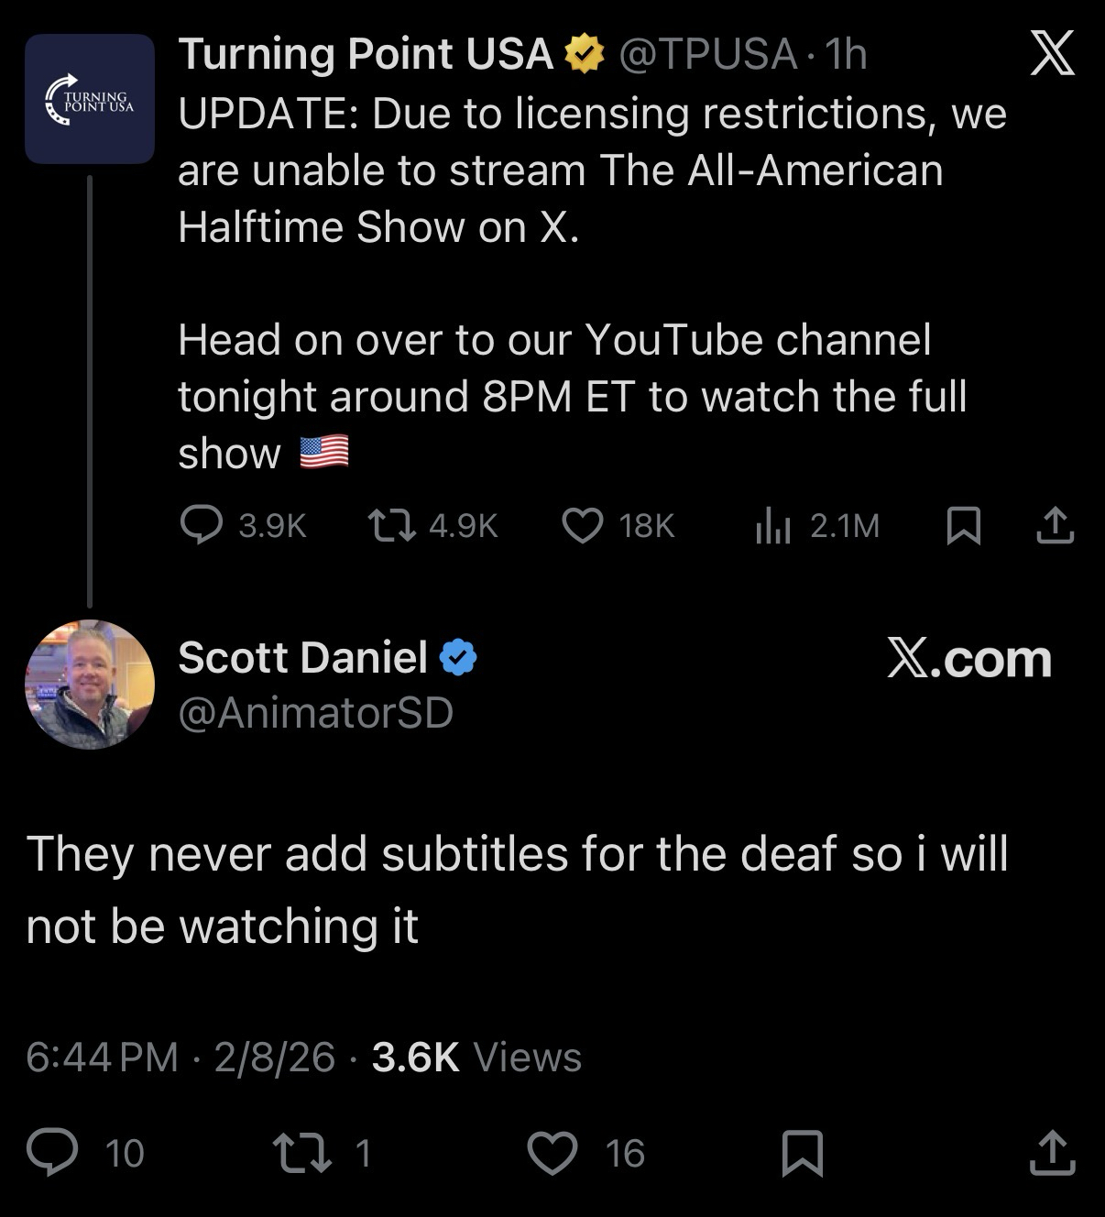Reply to Scott Daniel's post

[52, 1153]
